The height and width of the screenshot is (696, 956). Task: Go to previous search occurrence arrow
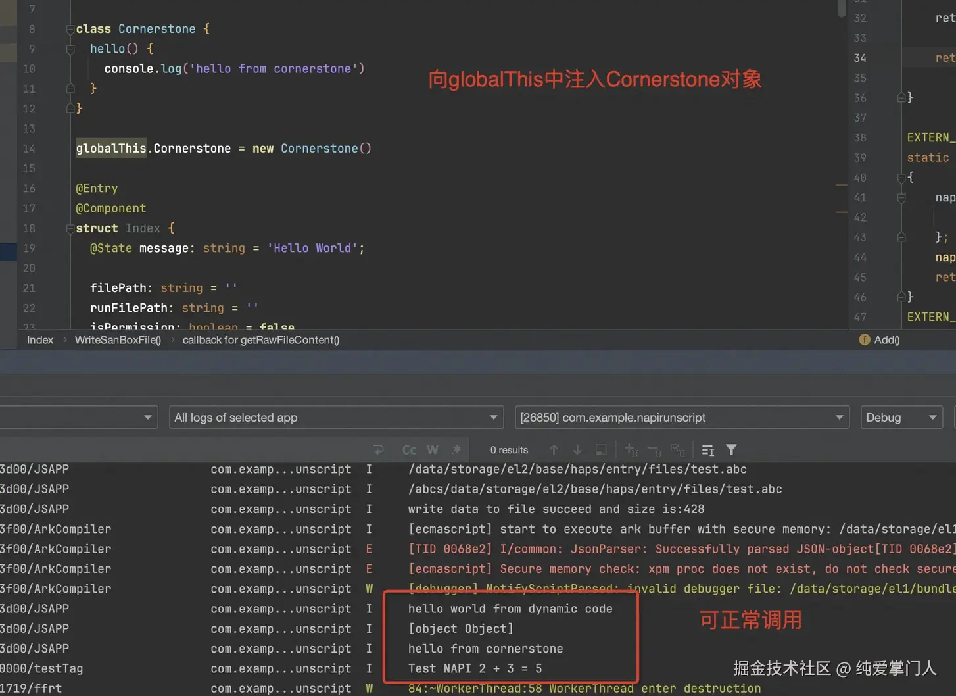(554, 450)
